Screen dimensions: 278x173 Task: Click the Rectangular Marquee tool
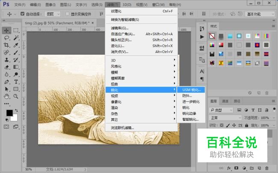[x=16, y=30]
